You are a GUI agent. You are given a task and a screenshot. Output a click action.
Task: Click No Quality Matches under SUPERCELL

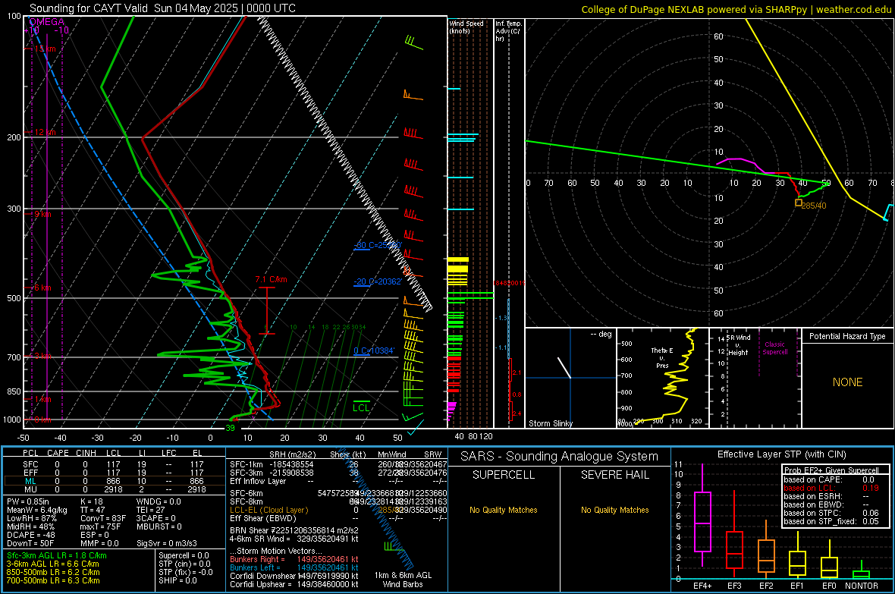coord(504,510)
